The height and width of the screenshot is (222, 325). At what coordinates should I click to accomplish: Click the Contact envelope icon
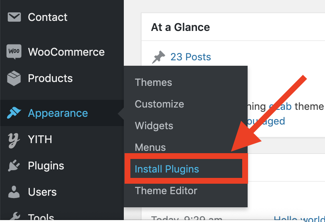coord(14,17)
